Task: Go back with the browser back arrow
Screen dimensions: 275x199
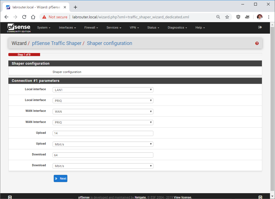Action: click(6, 17)
